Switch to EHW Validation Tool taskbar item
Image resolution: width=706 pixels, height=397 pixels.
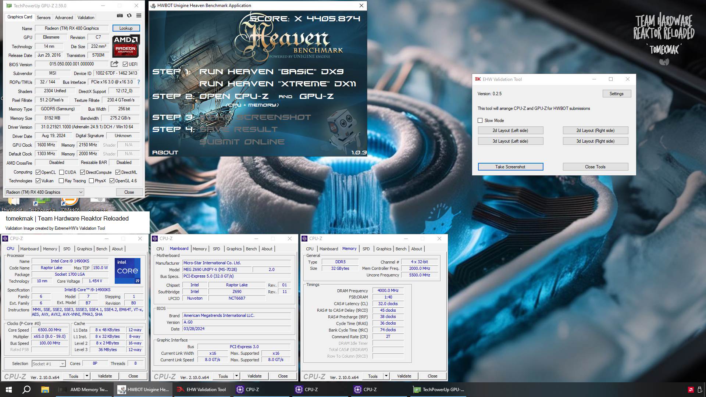(202, 390)
